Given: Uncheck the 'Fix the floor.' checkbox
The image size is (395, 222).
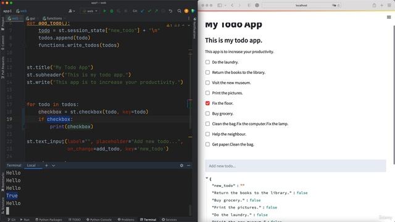Looking at the screenshot, I should [x=207, y=103].
